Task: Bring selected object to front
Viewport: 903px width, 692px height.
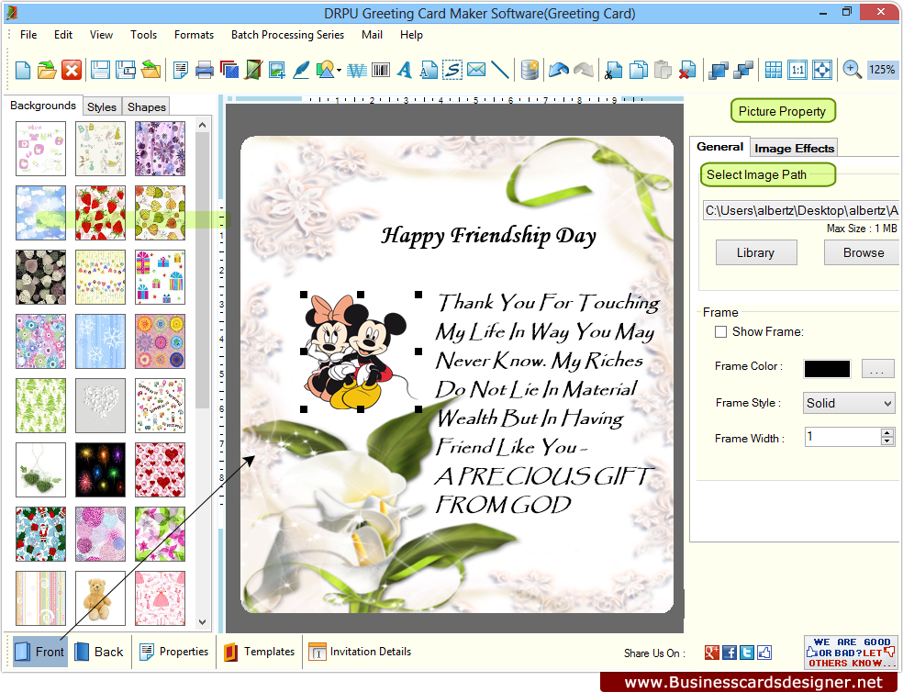Action: (719, 71)
